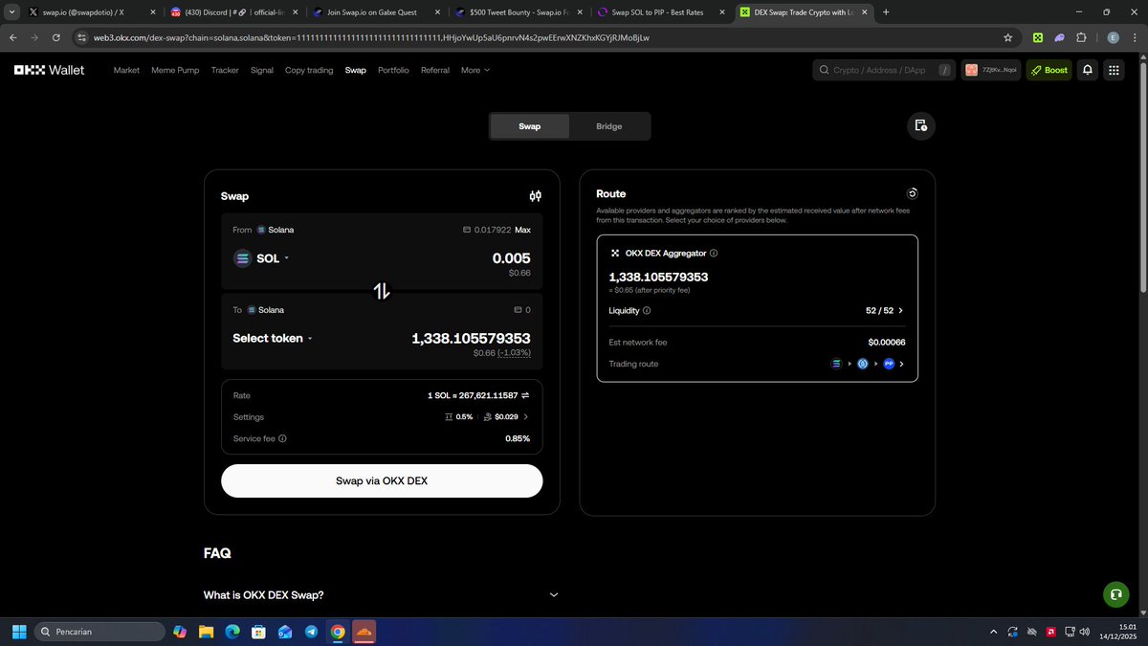Open Signal nav item
The image size is (1148, 646).
262,70
